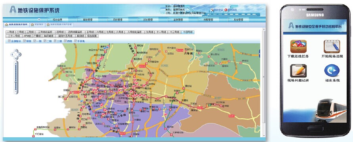Toggle the 全部显示 checkbox
The width and height of the screenshot is (353, 142).
point(9,41)
